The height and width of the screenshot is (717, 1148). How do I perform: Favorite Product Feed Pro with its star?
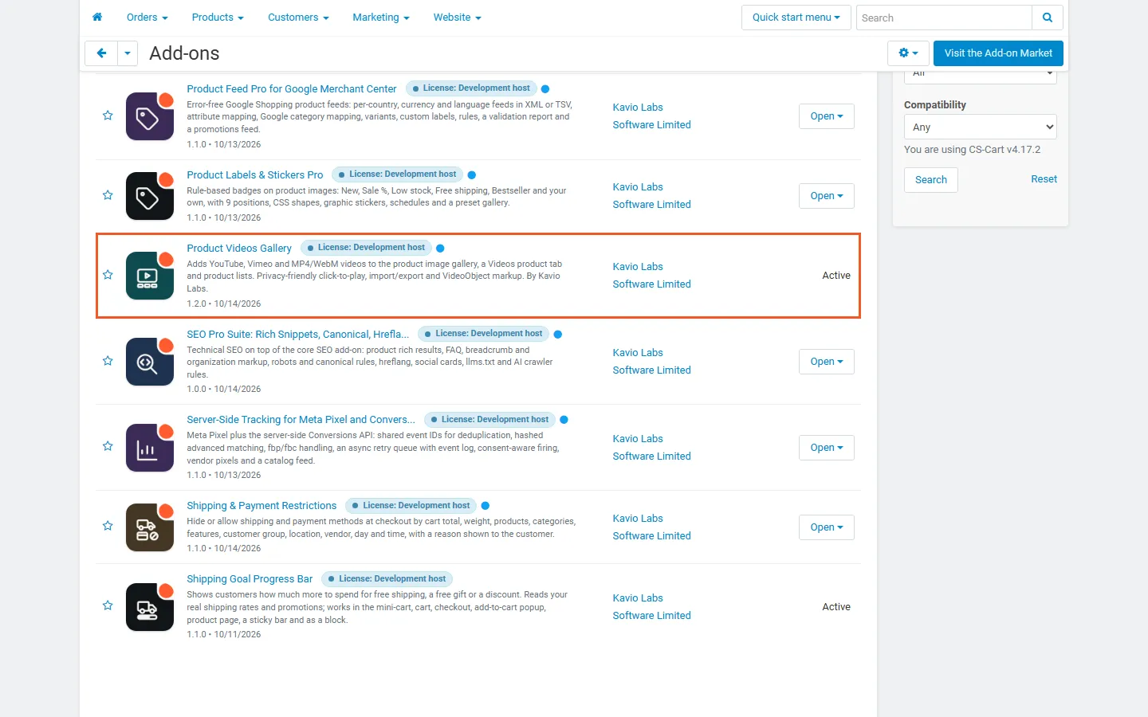108,116
